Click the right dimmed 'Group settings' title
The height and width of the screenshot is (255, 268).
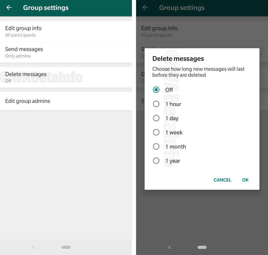tap(182, 8)
